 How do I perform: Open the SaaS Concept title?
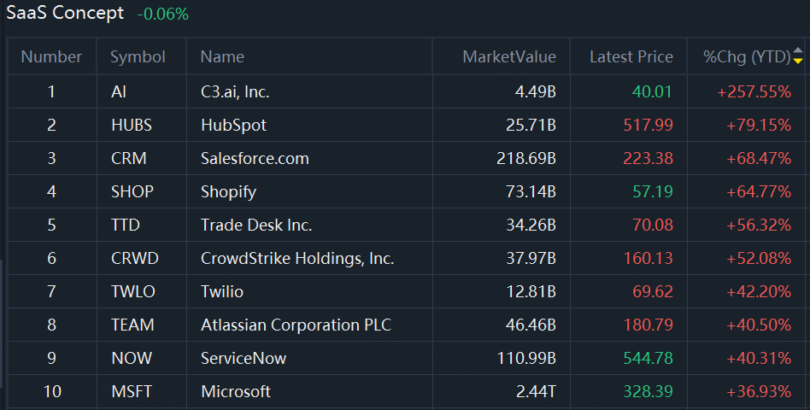click(x=66, y=14)
